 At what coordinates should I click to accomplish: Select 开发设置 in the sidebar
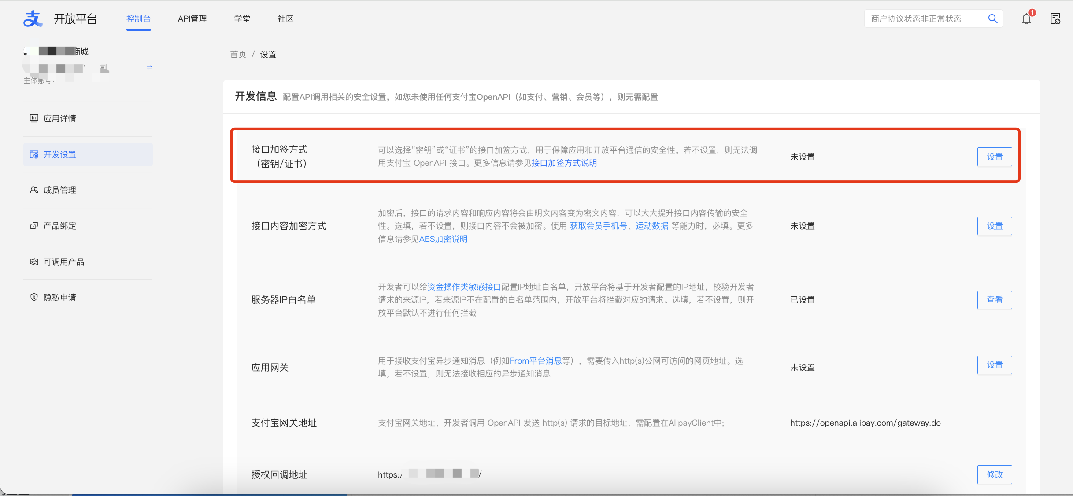pyautogui.click(x=60, y=154)
